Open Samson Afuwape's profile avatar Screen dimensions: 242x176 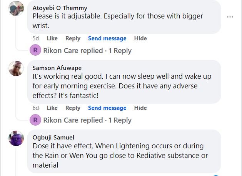16,68
